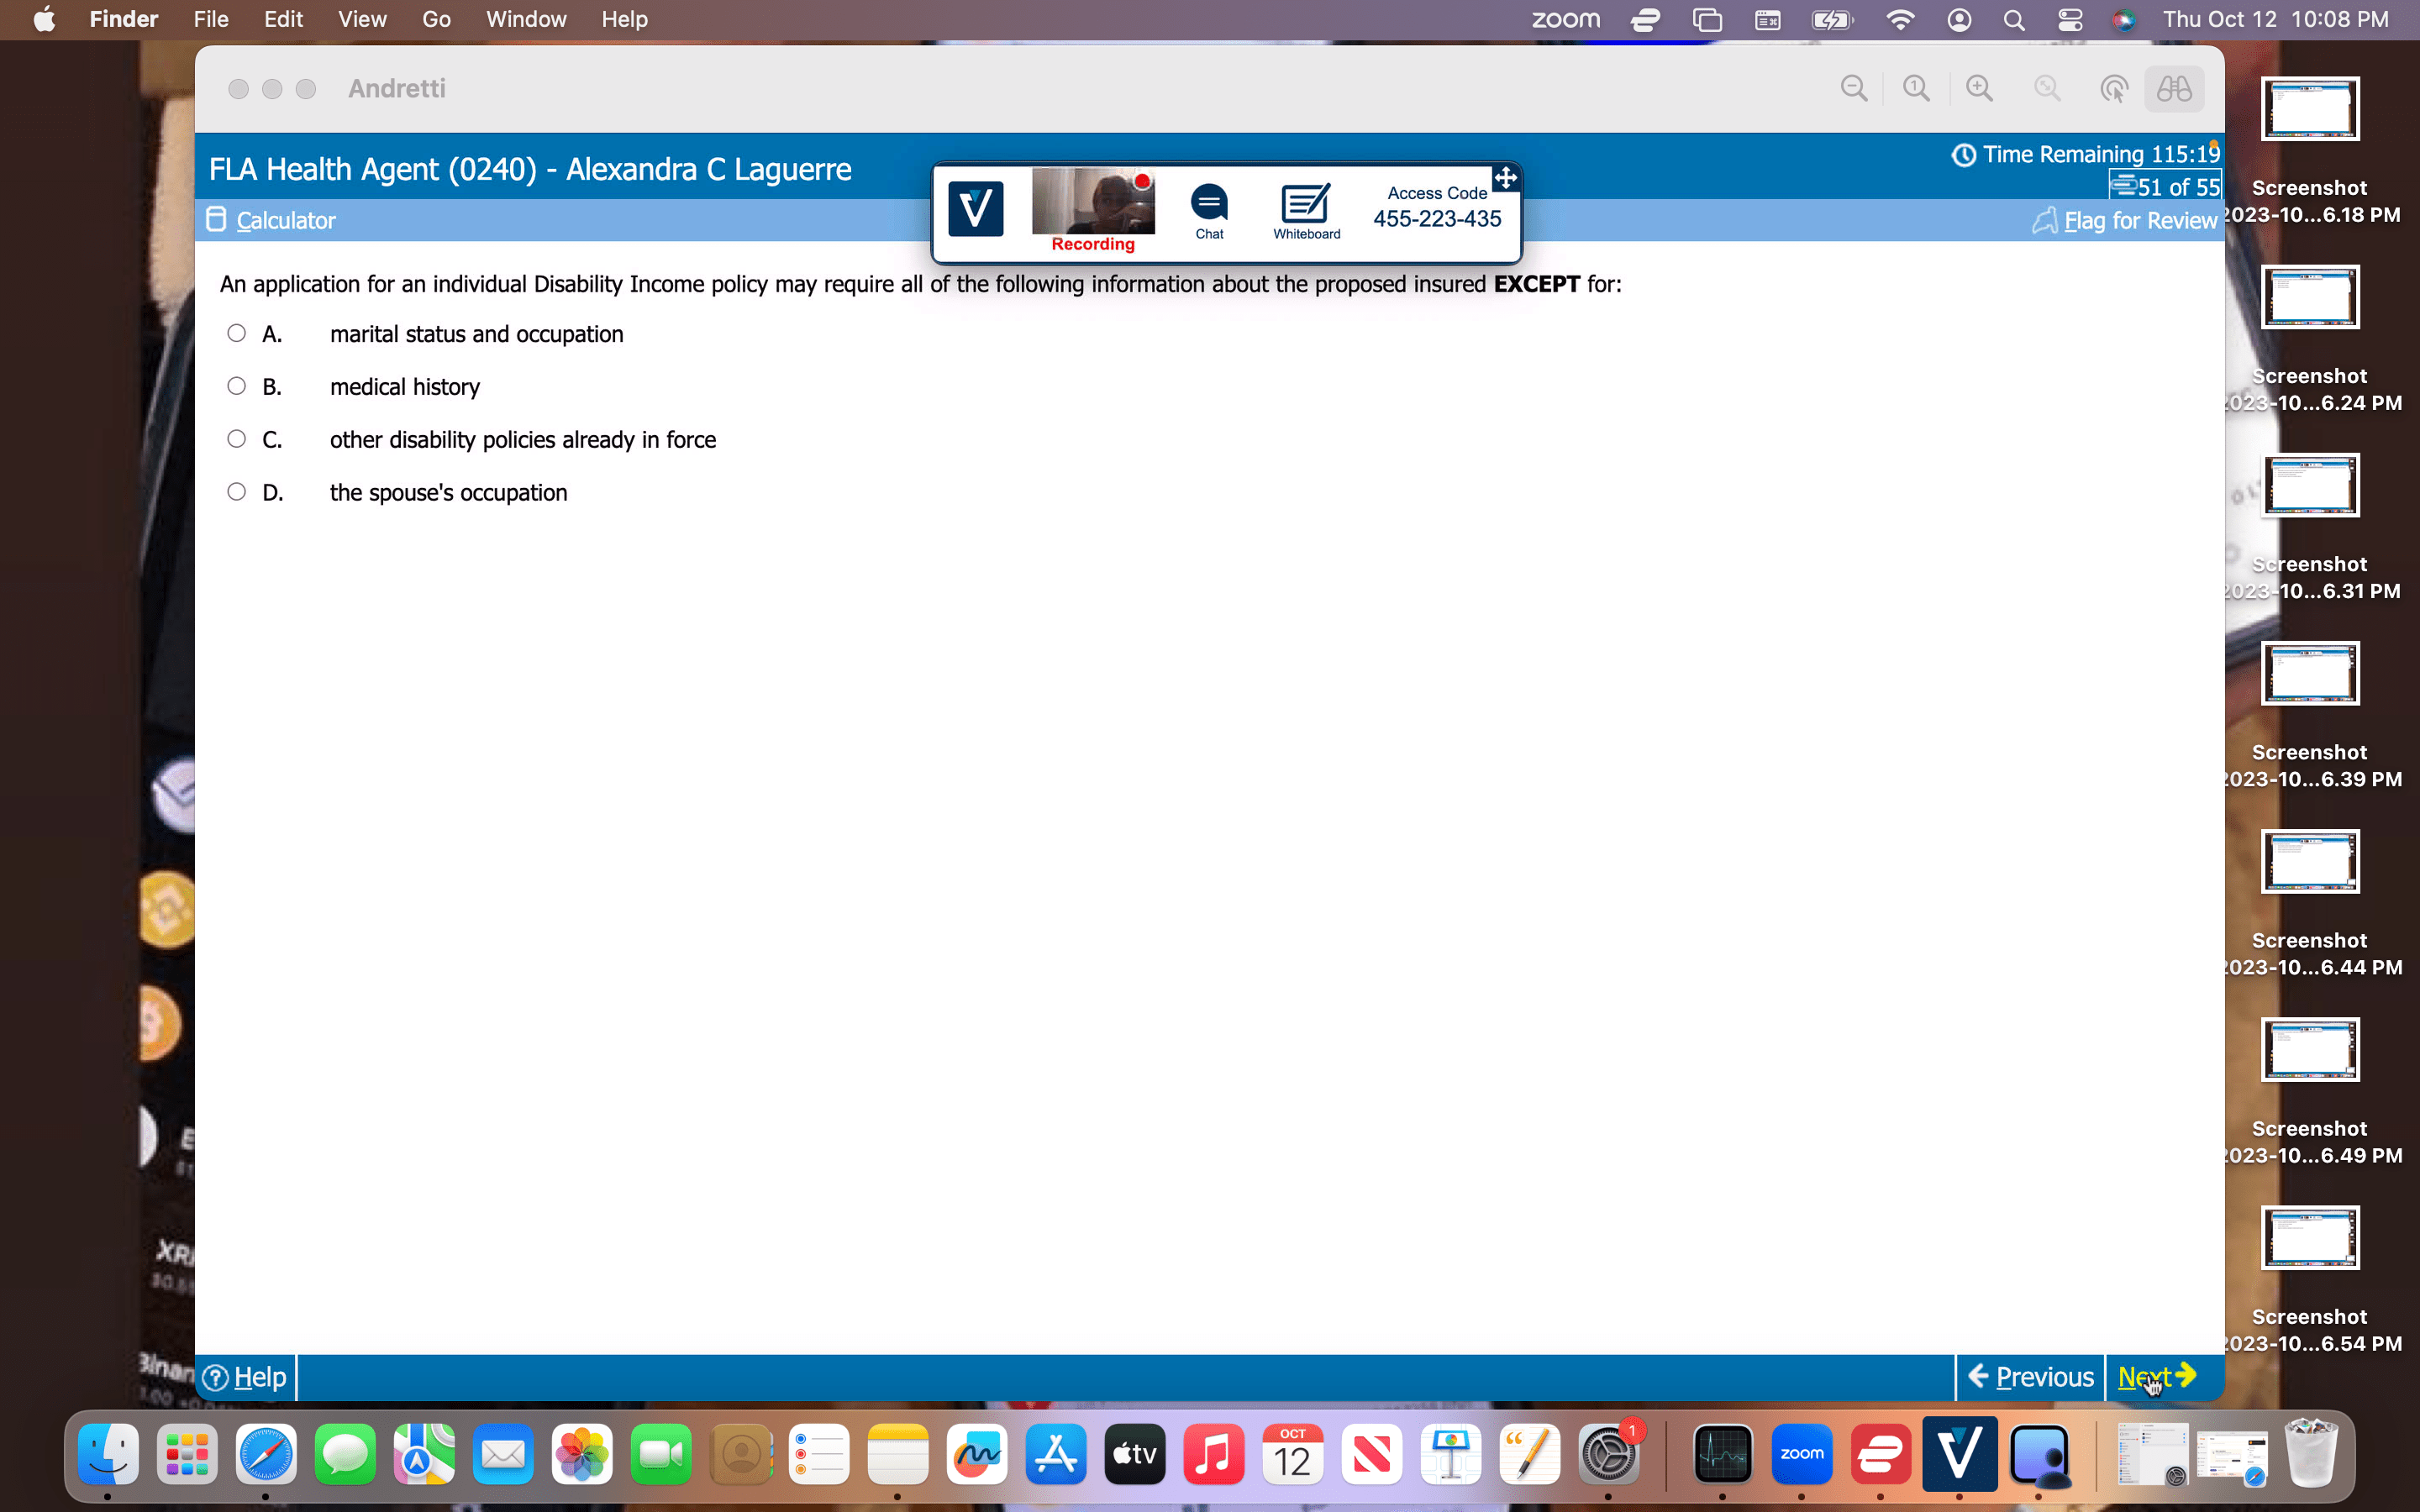Click the zoom out magnifier icon
This screenshot has height=1512, width=2420.
(1853, 89)
